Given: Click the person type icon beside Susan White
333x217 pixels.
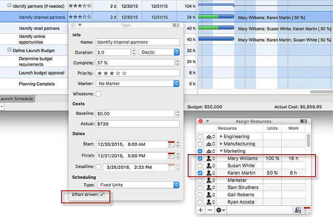Looking at the screenshot, I should (x=209, y=165).
